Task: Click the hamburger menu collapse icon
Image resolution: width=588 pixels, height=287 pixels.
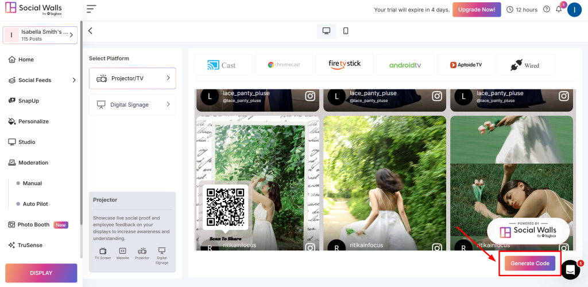Action: pyautogui.click(x=91, y=9)
